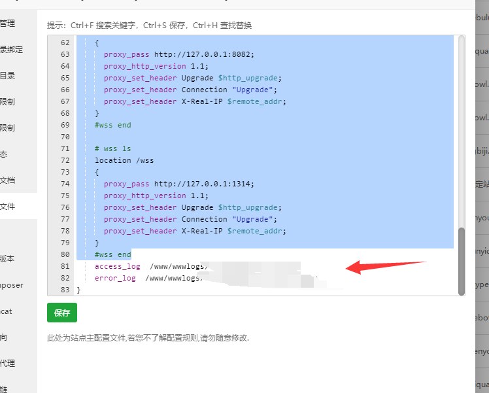489x393 pixels.
Task: Click line number 81 in the gutter
Action: (65, 266)
